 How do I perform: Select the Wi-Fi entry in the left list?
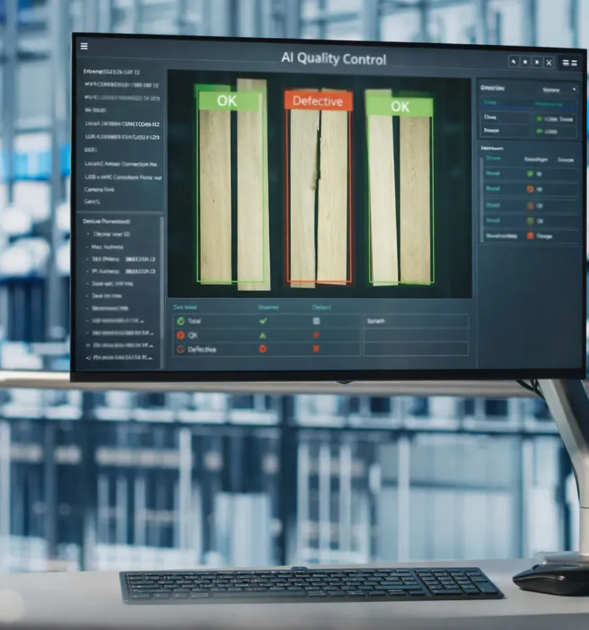tap(94, 110)
